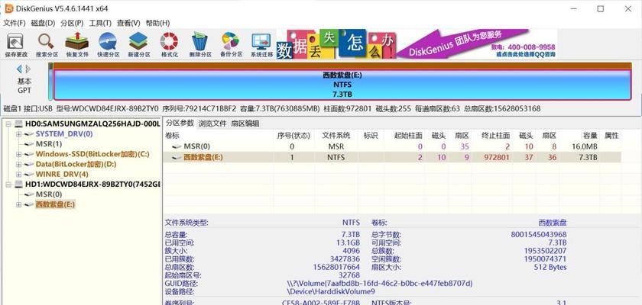Click the 西数紫盘(E:) partition icon in table
The width and height of the screenshot is (642, 305).
[177, 157]
